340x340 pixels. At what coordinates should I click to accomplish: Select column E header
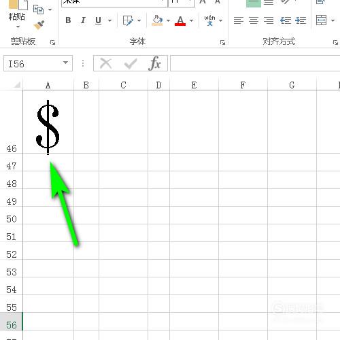(194, 85)
